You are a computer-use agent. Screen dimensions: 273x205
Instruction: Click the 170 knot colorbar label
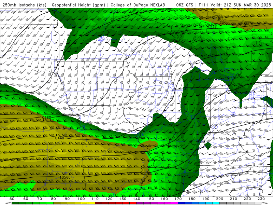click(178, 199)
